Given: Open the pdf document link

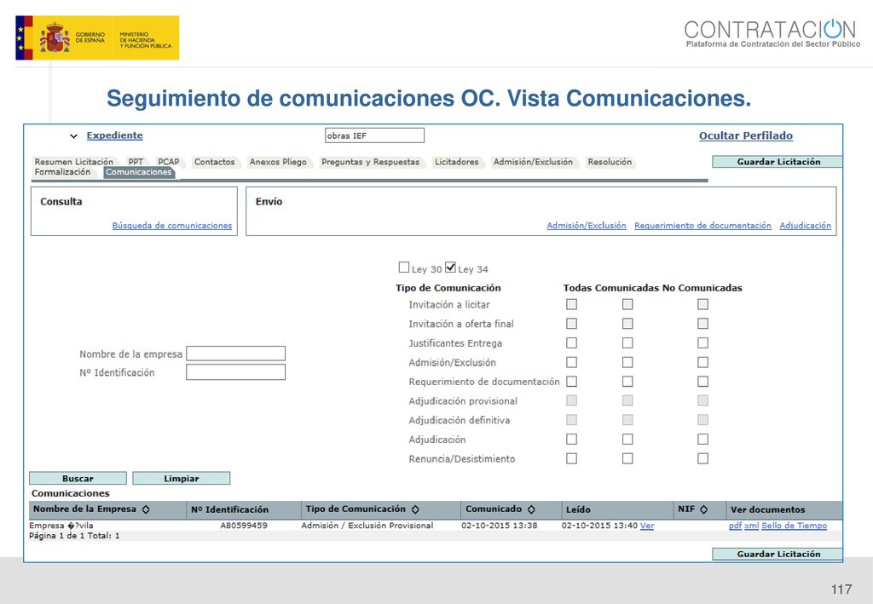Looking at the screenshot, I should tap(736, 526).
